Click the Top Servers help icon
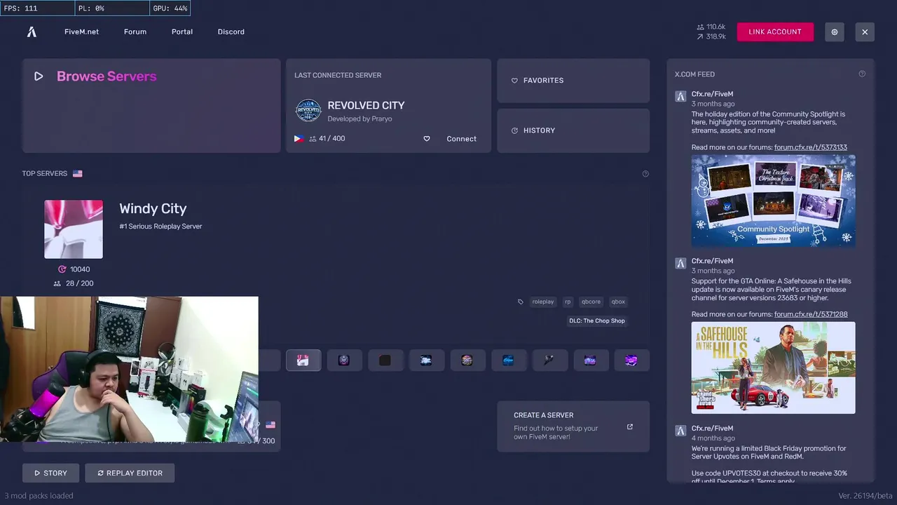The width and height of the screenshot is (897, 505). point(645,174)
